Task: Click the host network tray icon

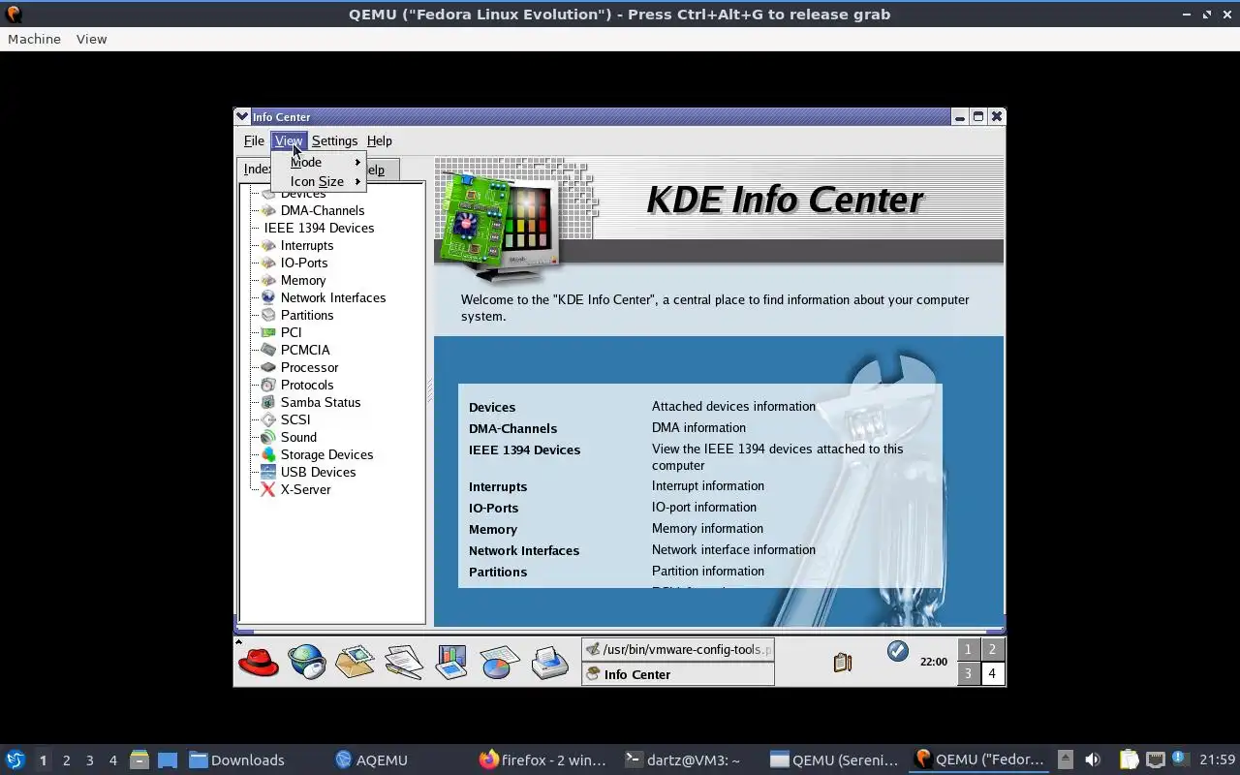Action: pyautogui.click(x=1155, y=759)
